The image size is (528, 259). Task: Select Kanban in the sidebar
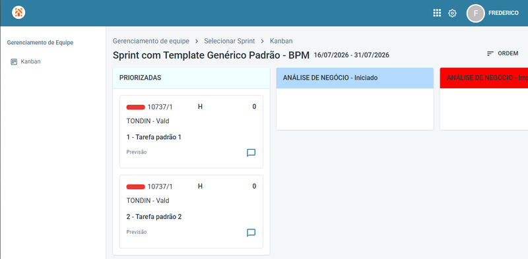point(30,61)
